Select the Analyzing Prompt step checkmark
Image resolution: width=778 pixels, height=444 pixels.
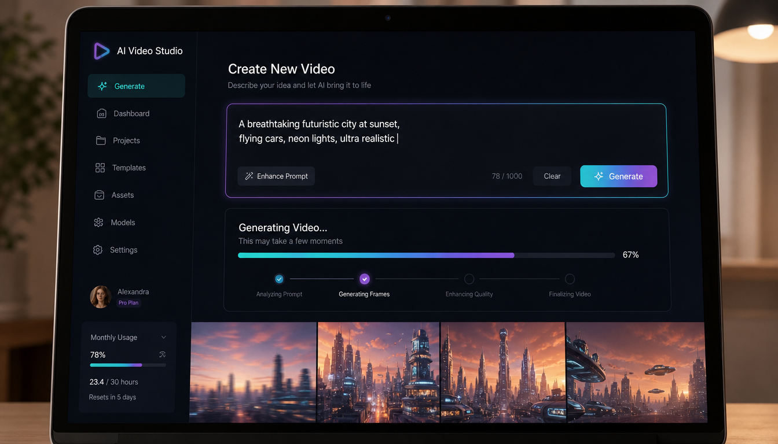pyautogui.click(x=279, y=279)
